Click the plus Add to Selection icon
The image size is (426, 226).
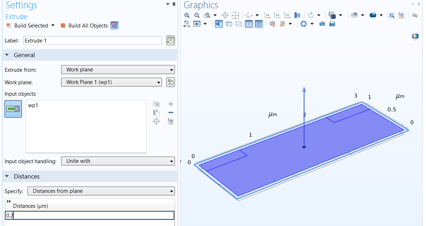[171, 104]
